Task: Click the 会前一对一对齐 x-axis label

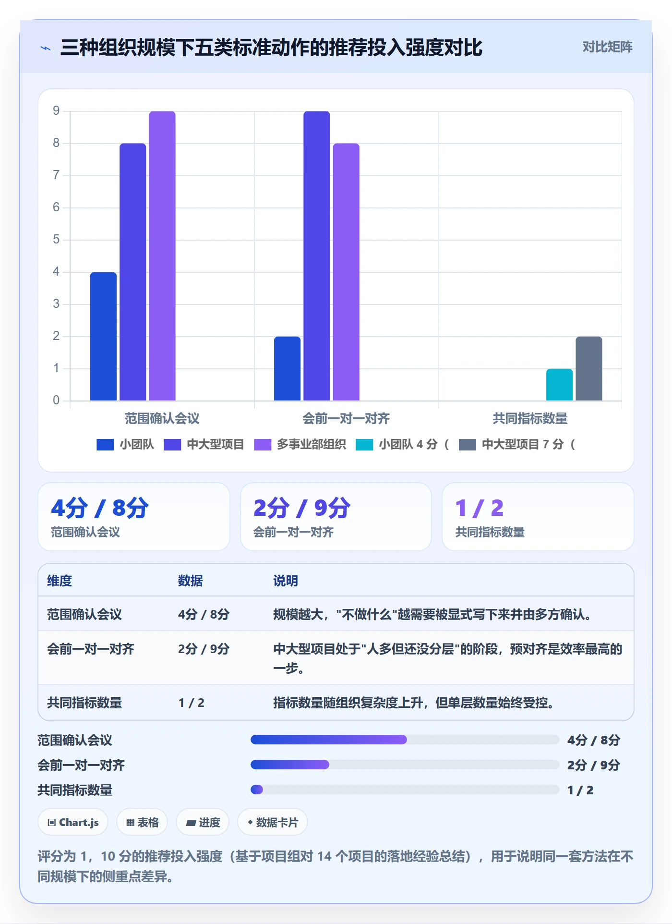Action: pyautogui.click(x=346, y=419)
